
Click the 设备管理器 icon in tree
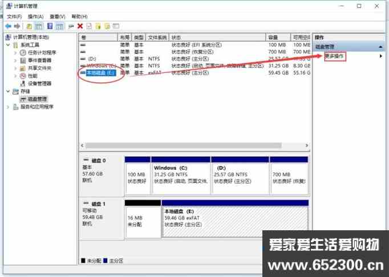tap(23, 84)
